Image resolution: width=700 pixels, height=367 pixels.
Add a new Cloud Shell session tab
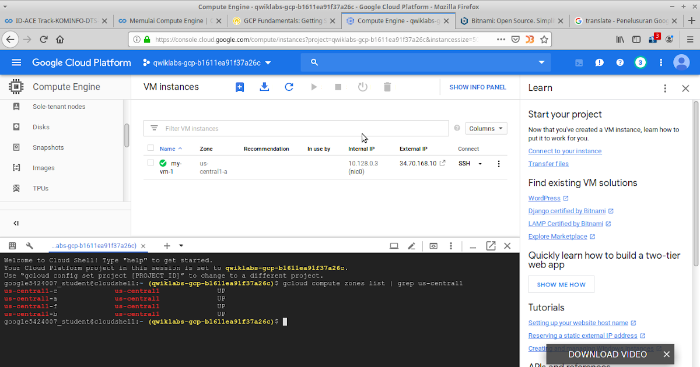click(x=167, y=246)
